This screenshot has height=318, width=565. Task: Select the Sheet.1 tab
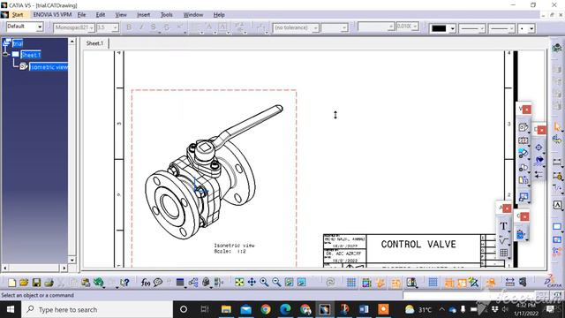pos(94,43)
